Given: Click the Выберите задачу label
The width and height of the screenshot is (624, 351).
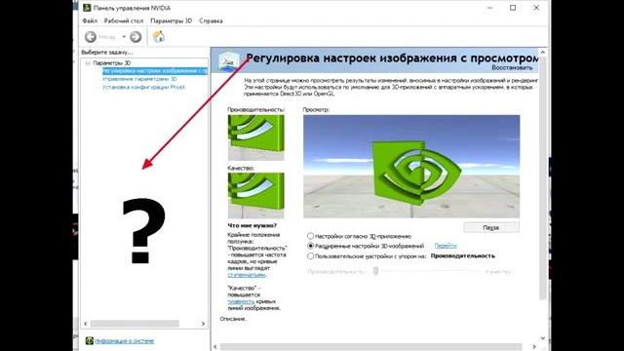Looking at the screenshot, I should [x=107, y=52].
